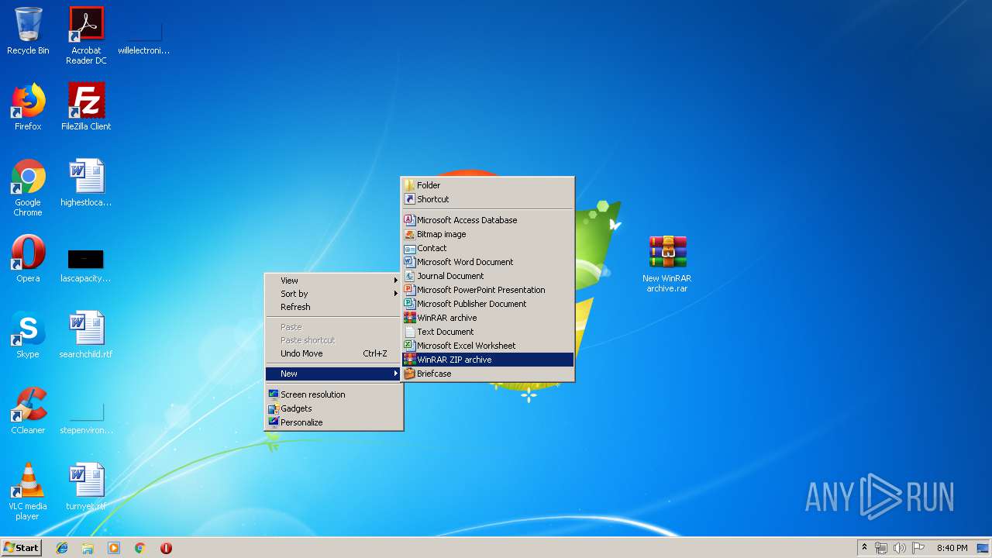992x558 pixels.
Task: Click the Start button
Action: pyautogui.click(x=21, y=548)
